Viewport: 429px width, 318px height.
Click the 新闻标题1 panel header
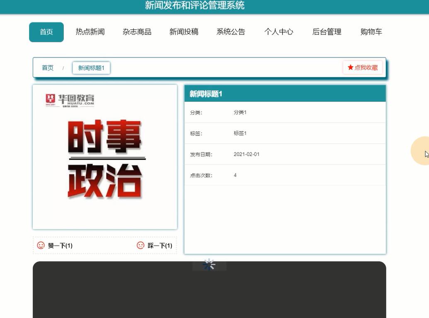pos(285,94)
